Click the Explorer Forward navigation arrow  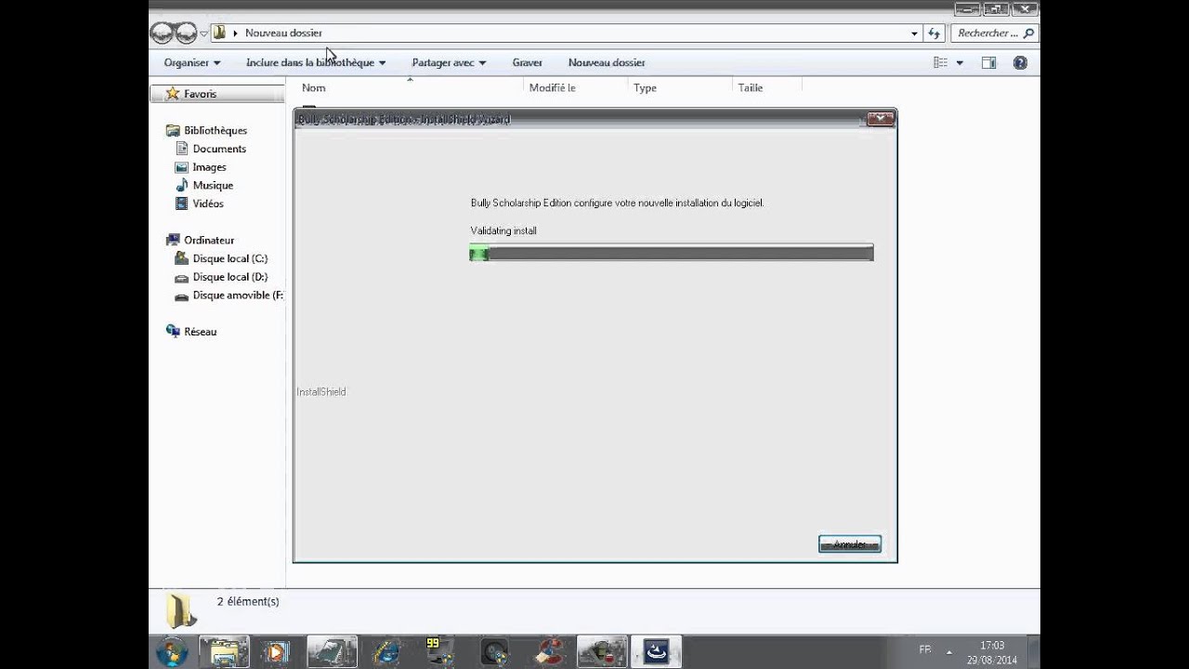[186, 33]
